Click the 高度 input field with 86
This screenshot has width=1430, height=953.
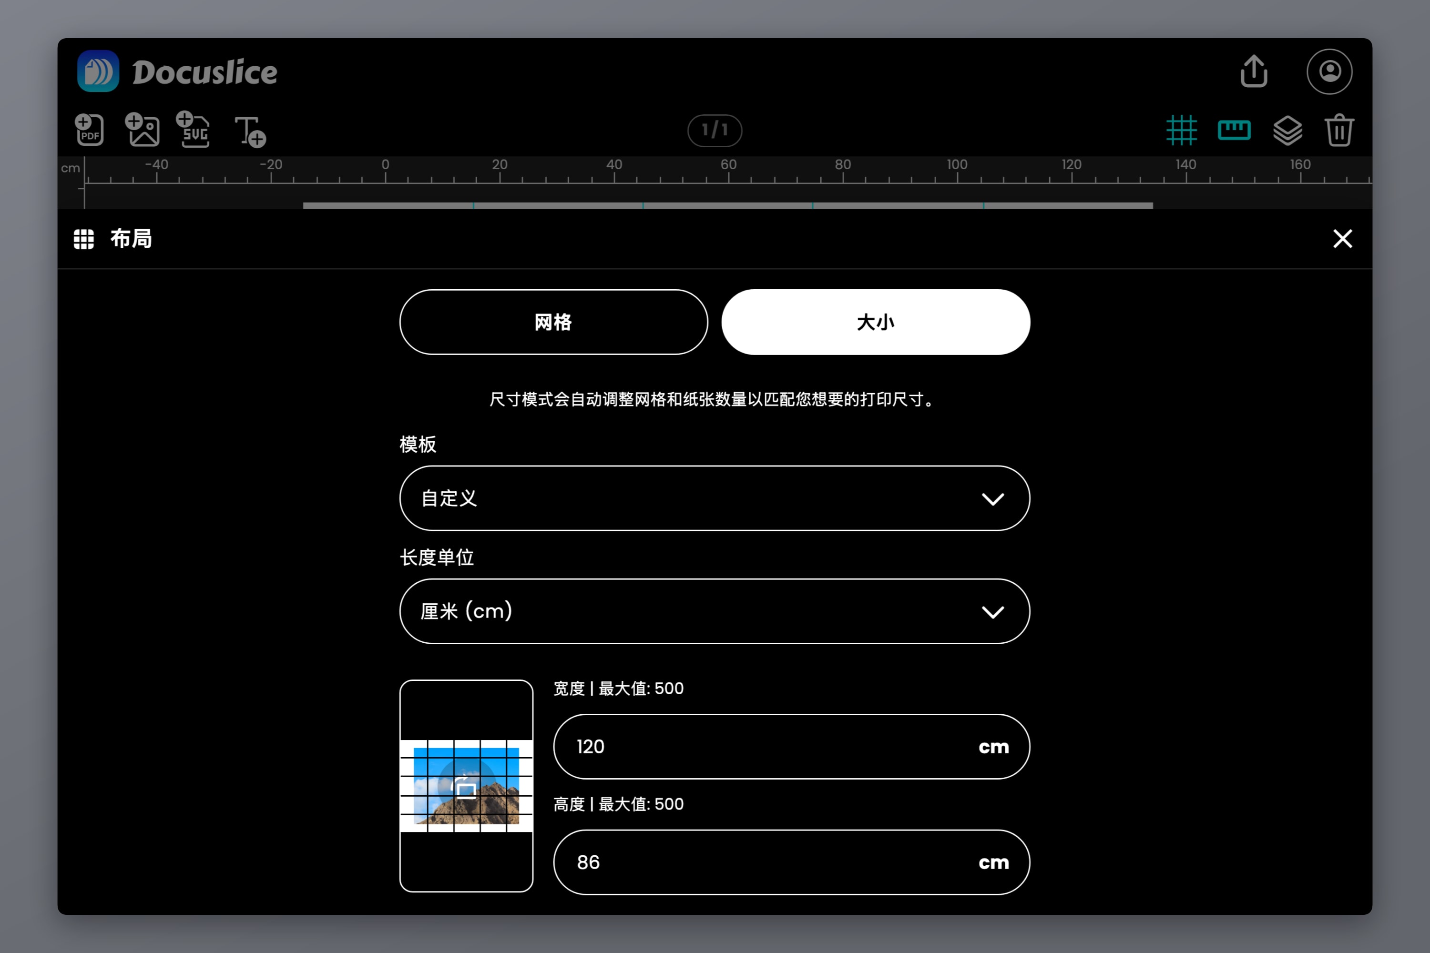point(792,862)
